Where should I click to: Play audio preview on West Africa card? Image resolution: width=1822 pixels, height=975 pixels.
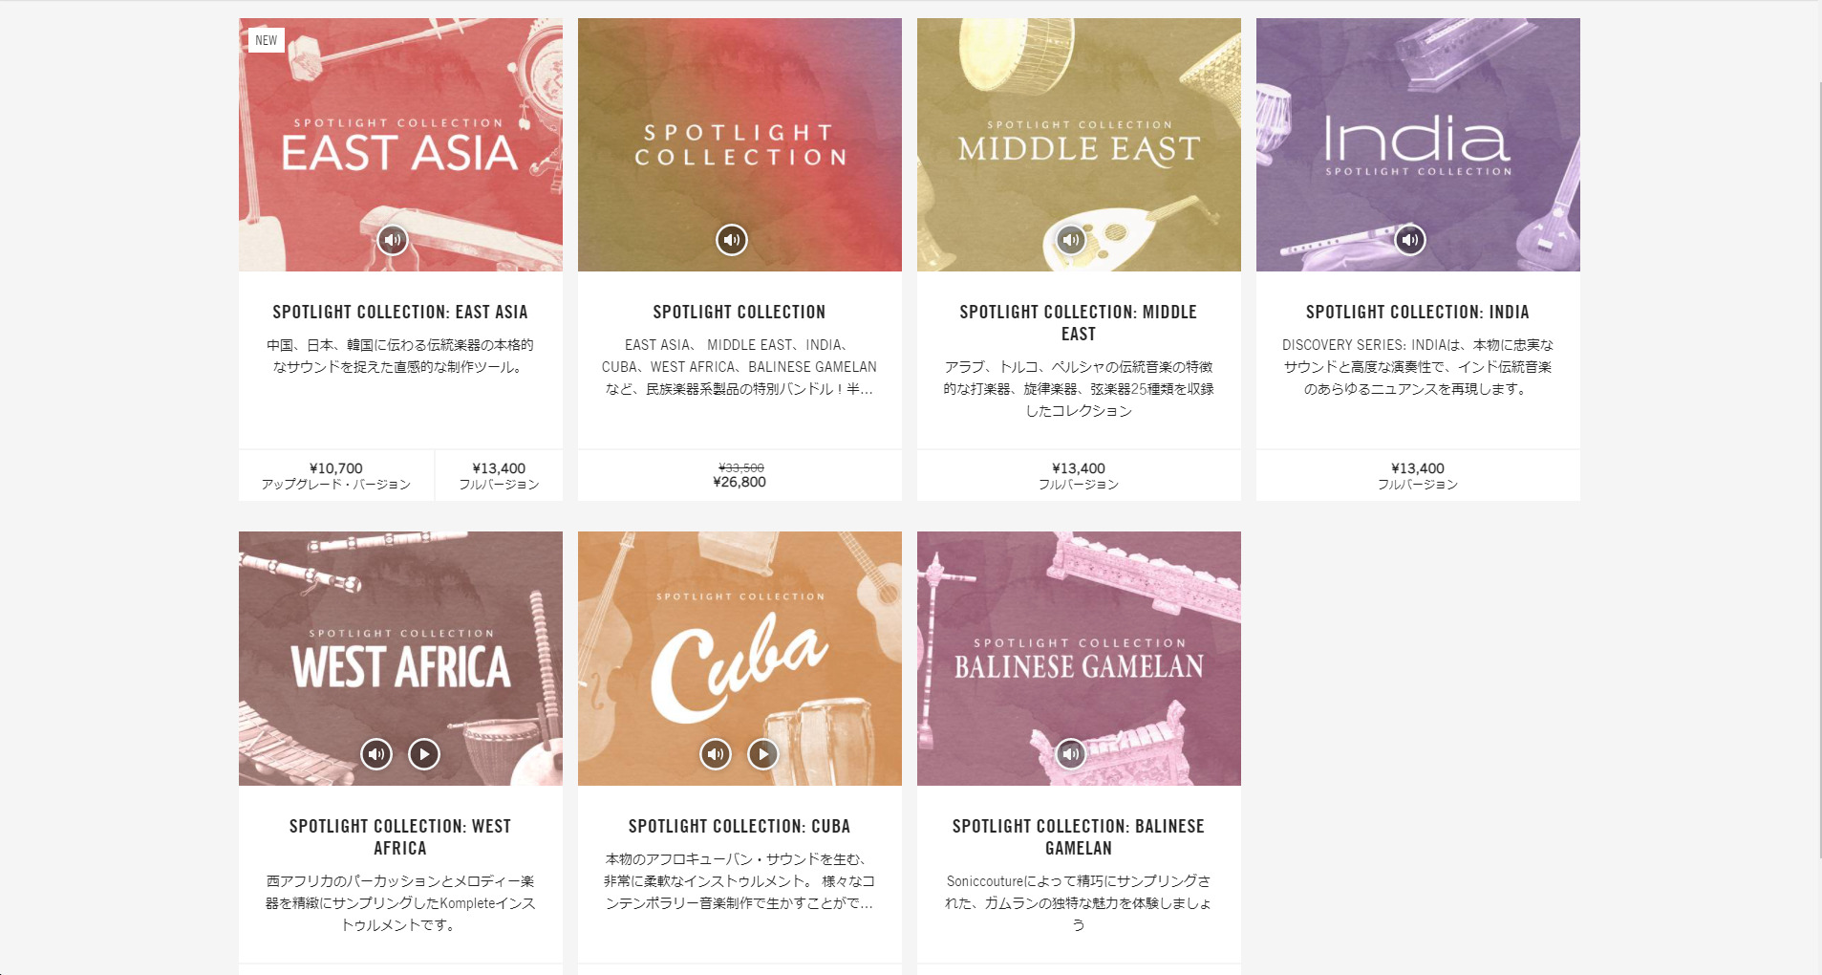(x=376, y=754)
